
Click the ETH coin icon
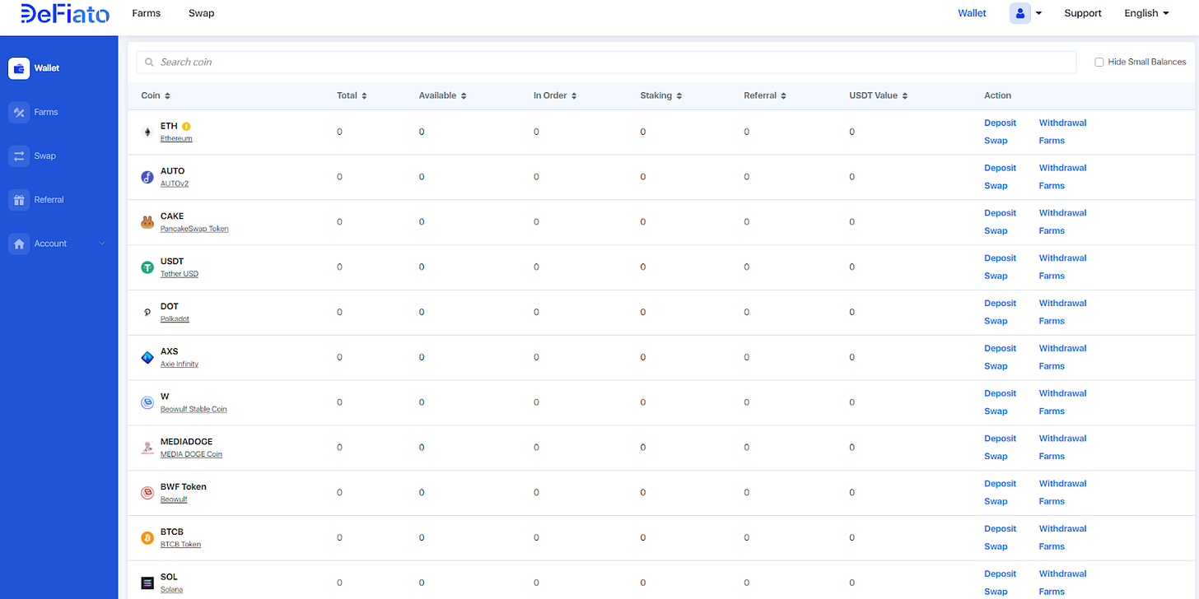147,132
